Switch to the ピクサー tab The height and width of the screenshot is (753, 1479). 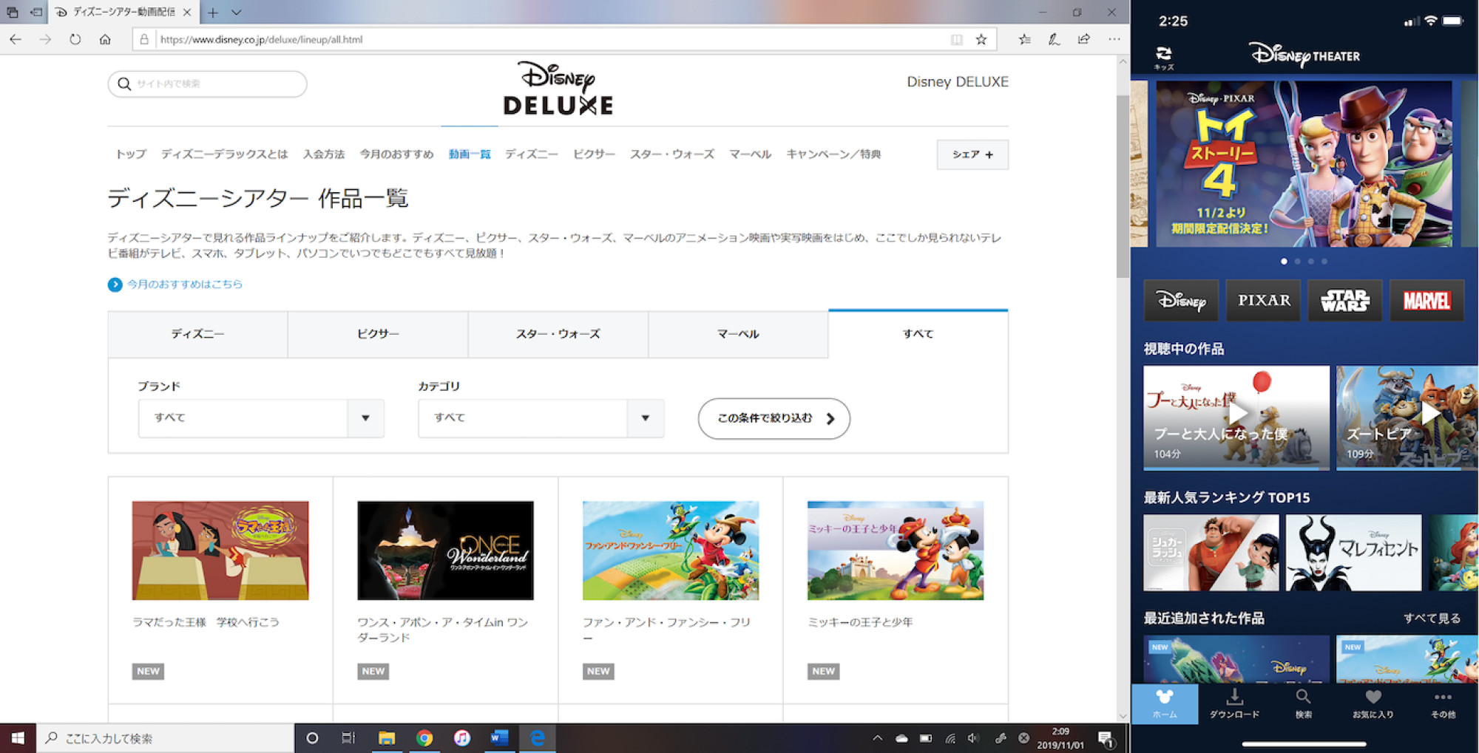tap(377, 333)
